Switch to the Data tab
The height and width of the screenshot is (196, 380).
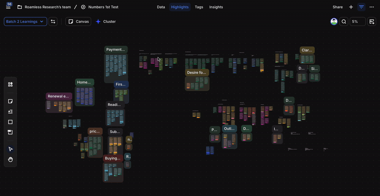click(x=161, y=7)
